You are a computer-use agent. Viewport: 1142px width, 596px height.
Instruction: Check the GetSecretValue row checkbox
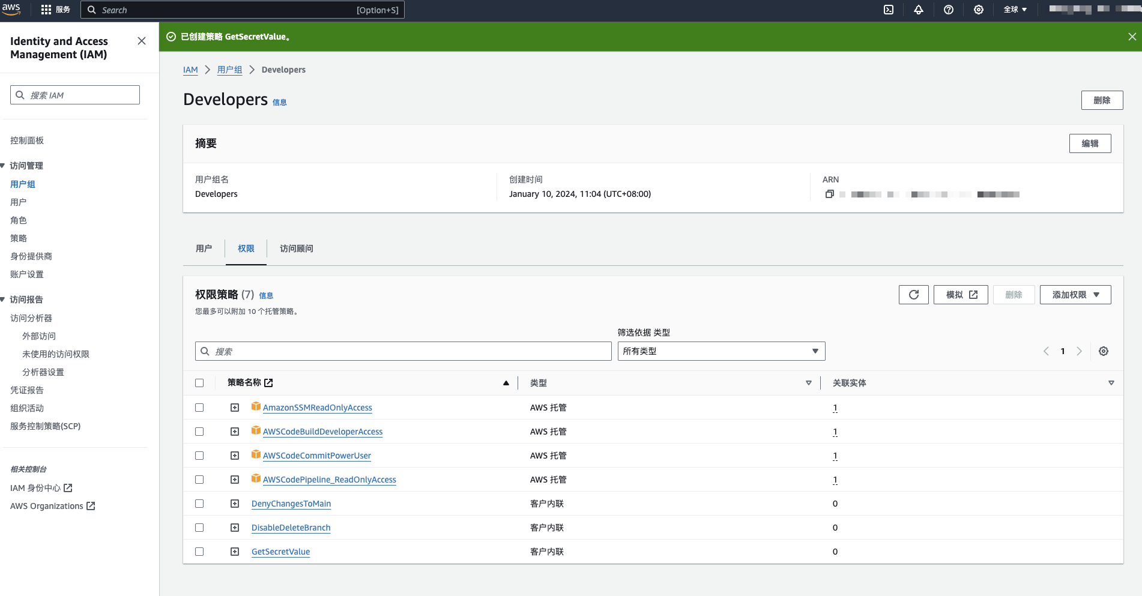pyautogui.click(x=199, y=552)
